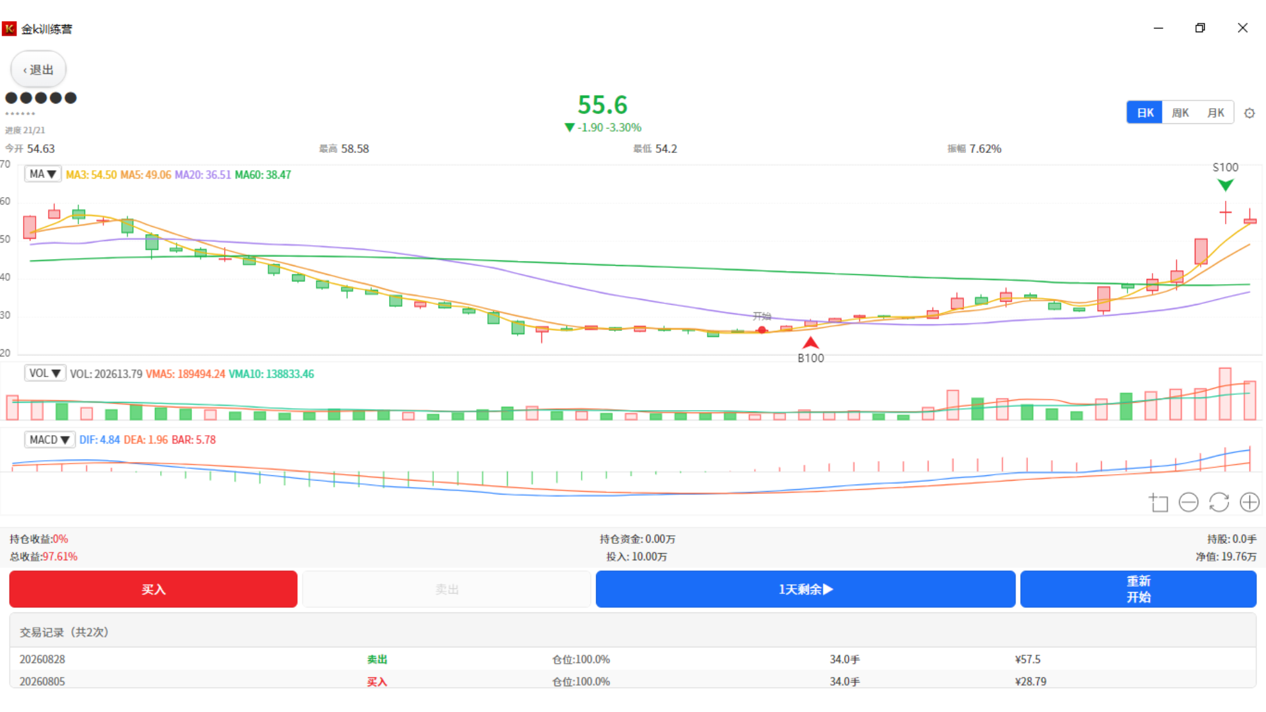
Task: Click the crop selection tool icon
Action: pos(1159,502)
